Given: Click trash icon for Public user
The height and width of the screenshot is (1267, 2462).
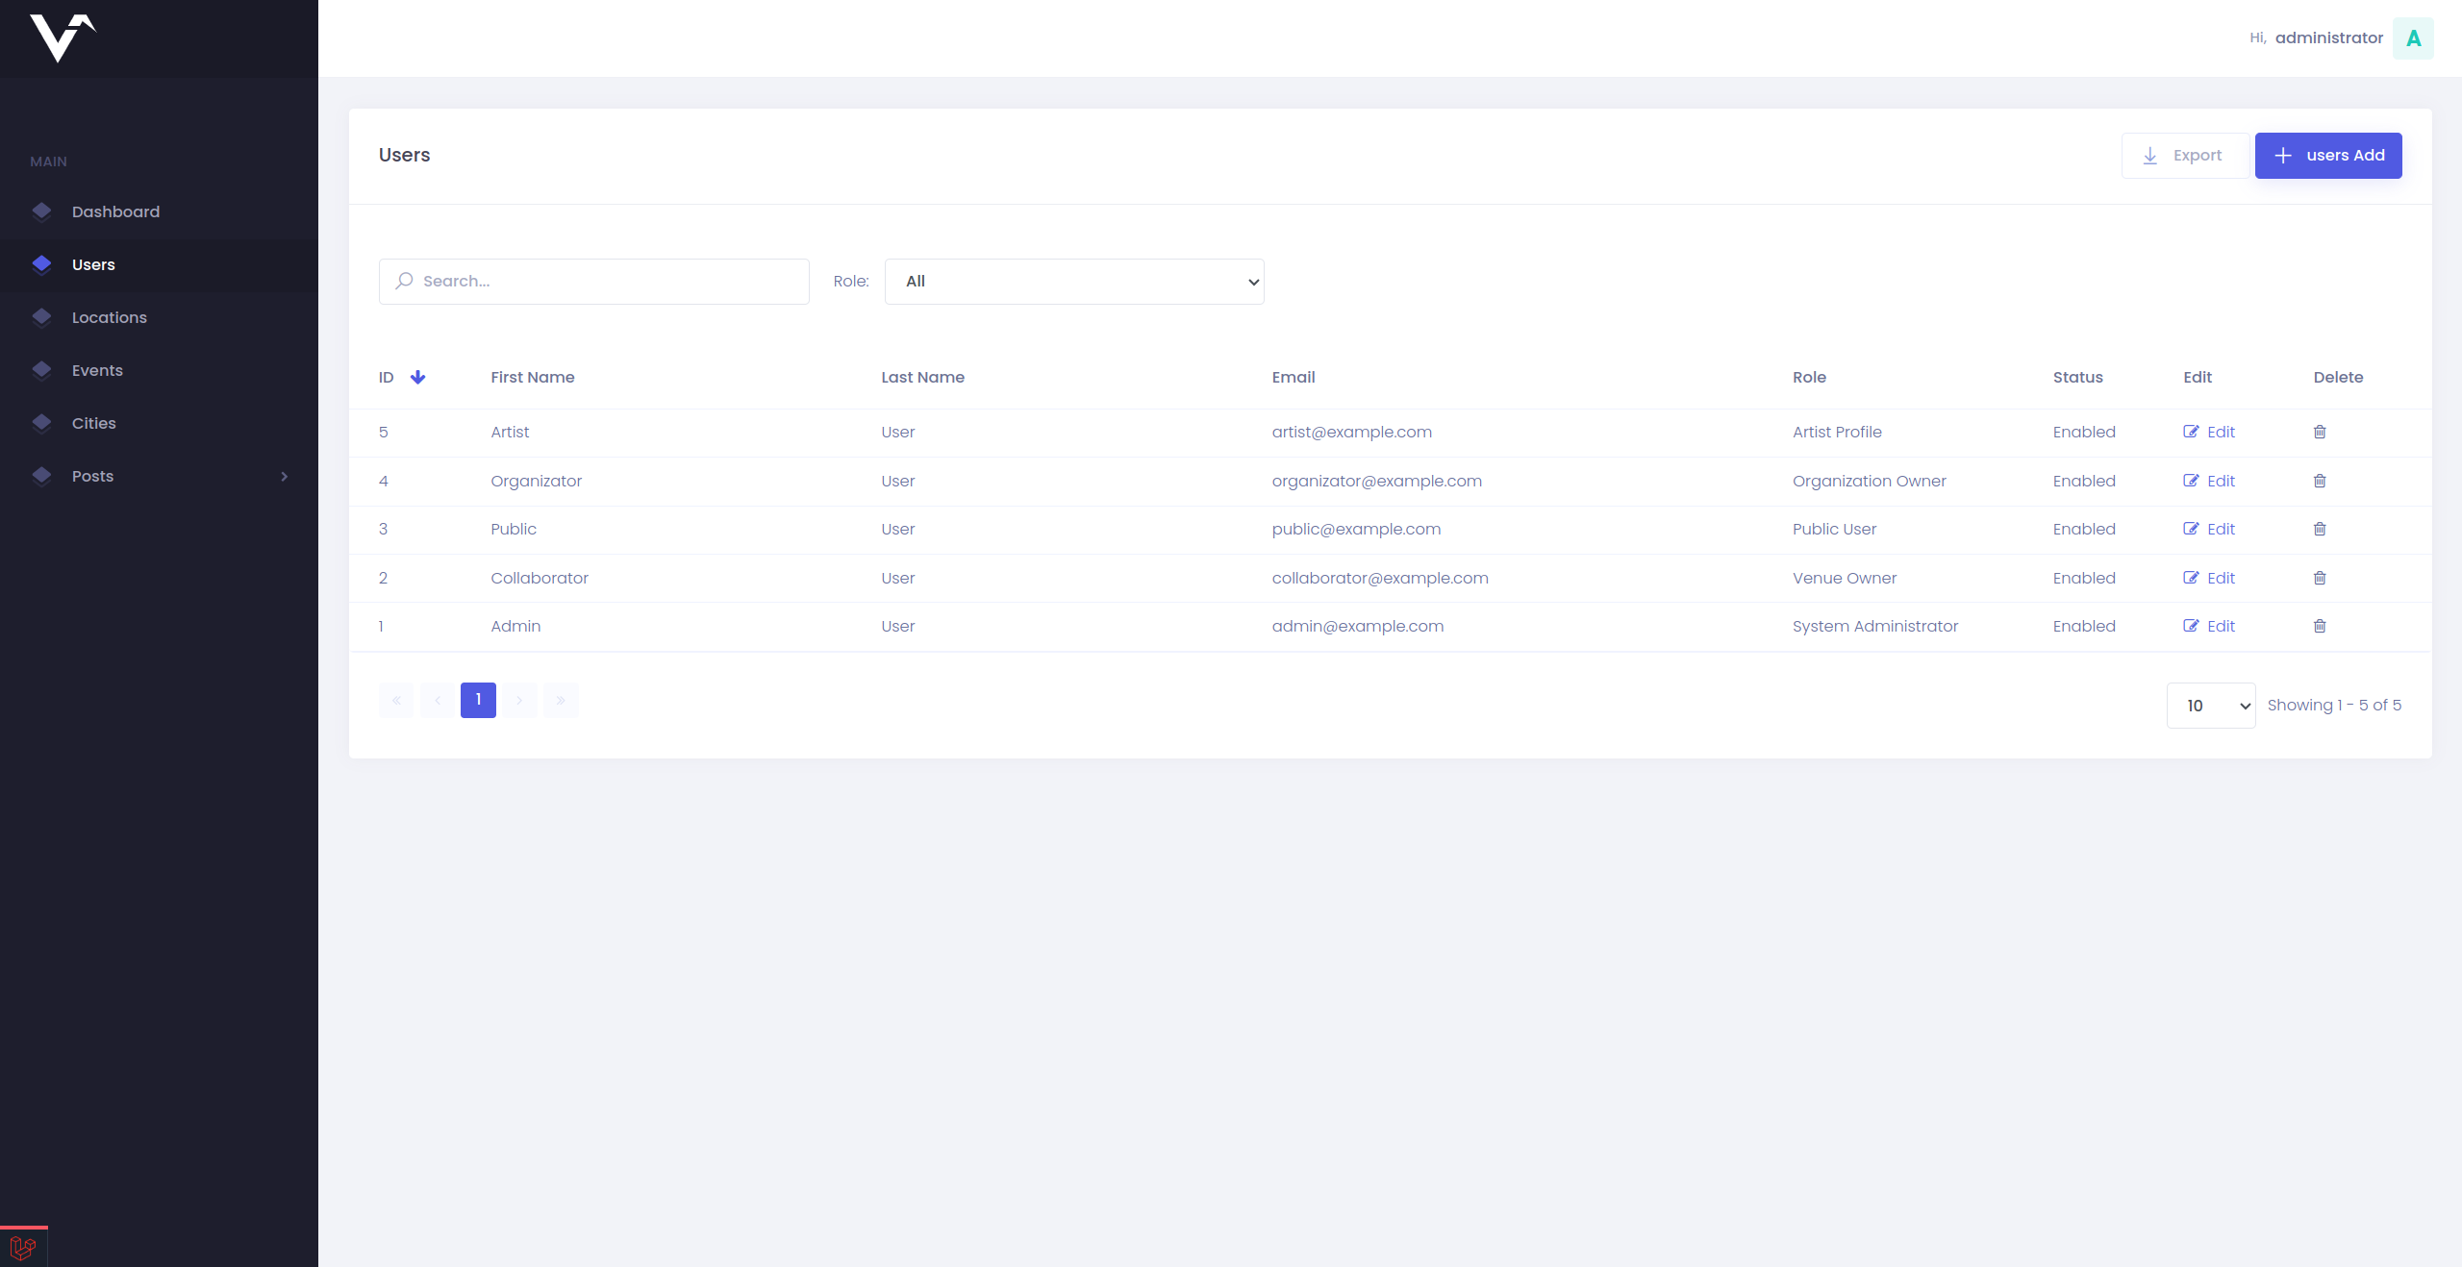Looking at the screenshot, I should (x=2320, y=529).
